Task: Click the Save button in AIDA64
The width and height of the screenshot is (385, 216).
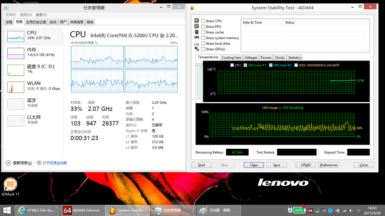Action: (276, 165)
